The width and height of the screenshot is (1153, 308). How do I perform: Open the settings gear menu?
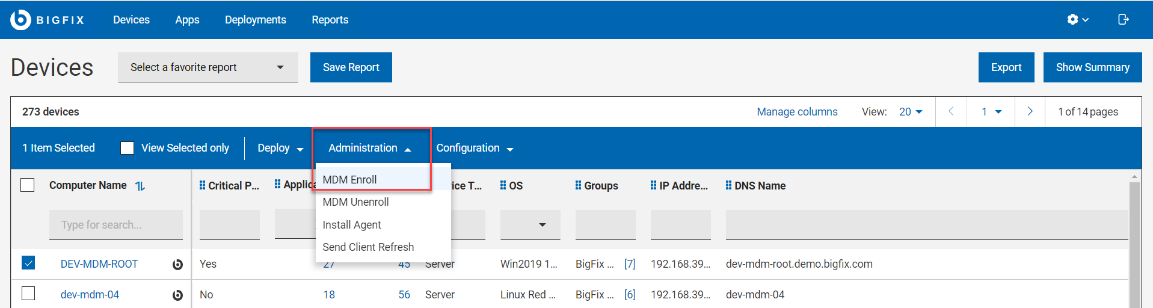1077,20
